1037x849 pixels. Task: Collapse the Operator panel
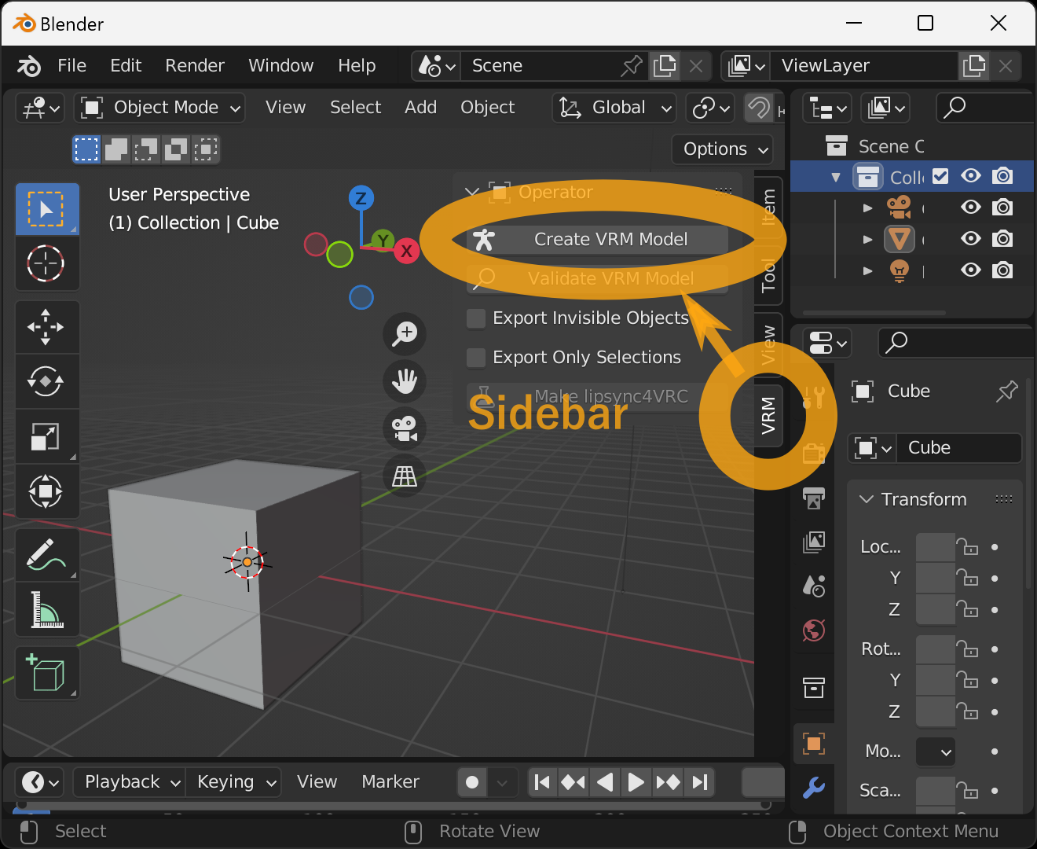tap(472, 193)
